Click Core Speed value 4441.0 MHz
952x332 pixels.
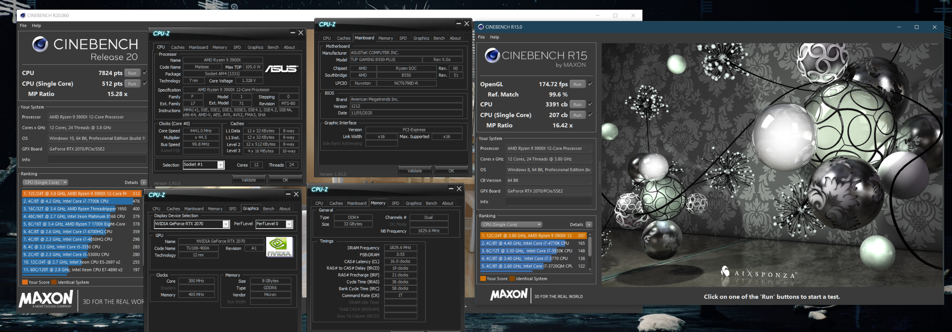(x=201, y=131)
